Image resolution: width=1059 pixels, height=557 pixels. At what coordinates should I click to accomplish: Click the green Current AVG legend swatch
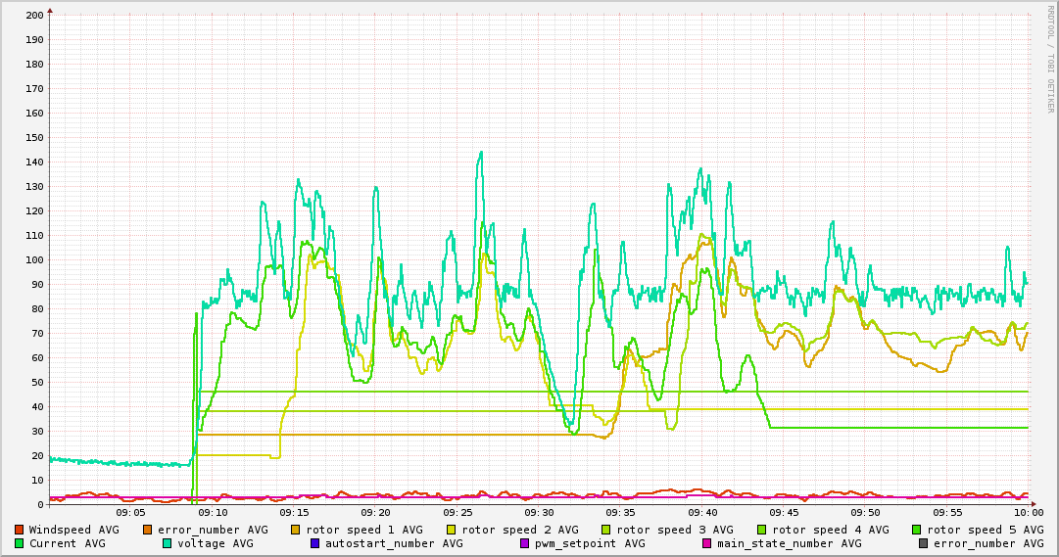(x=20, y=543)
